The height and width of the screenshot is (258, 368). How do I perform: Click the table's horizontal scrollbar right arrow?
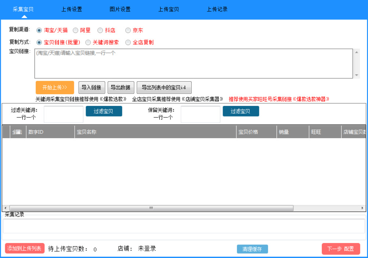coord(362,208)
